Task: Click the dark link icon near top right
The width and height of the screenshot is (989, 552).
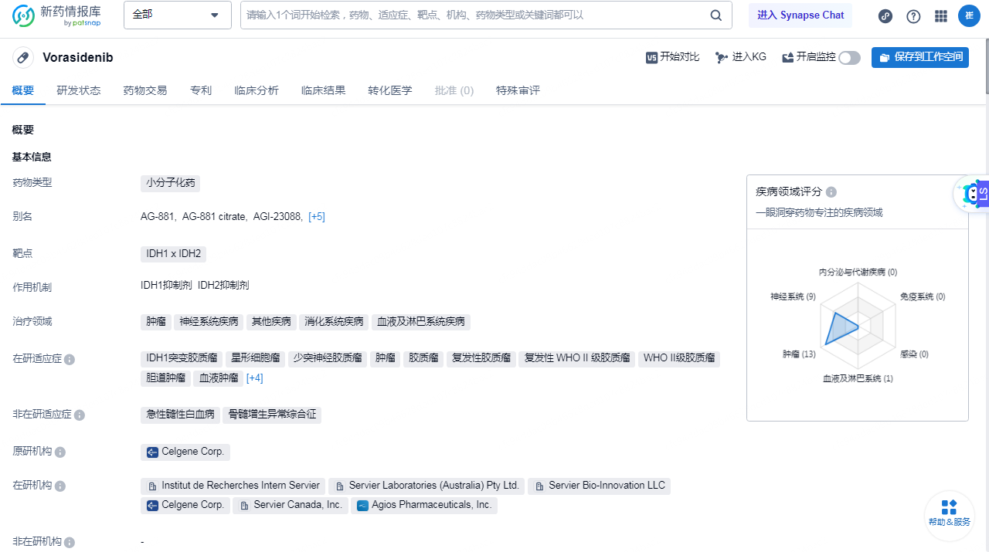Action: tap(885, 15)
